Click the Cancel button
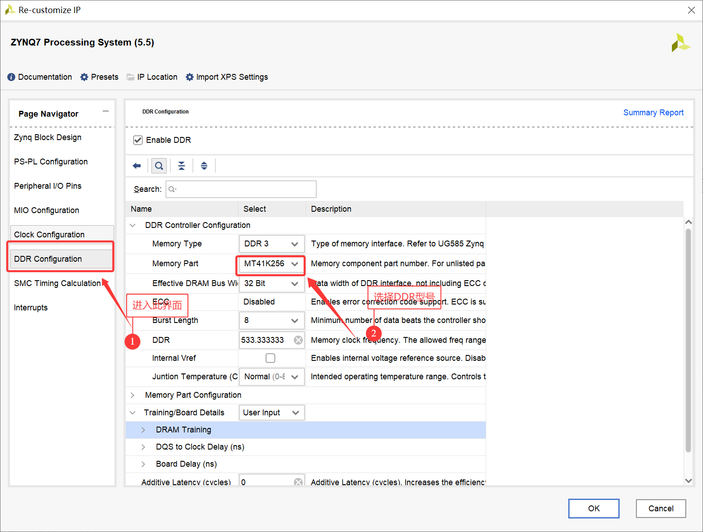Screen dimensions: 703x532 tap(661, 509)
